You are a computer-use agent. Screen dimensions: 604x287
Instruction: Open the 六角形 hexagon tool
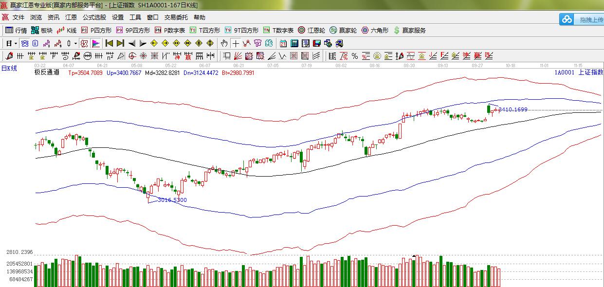(375, 30)
